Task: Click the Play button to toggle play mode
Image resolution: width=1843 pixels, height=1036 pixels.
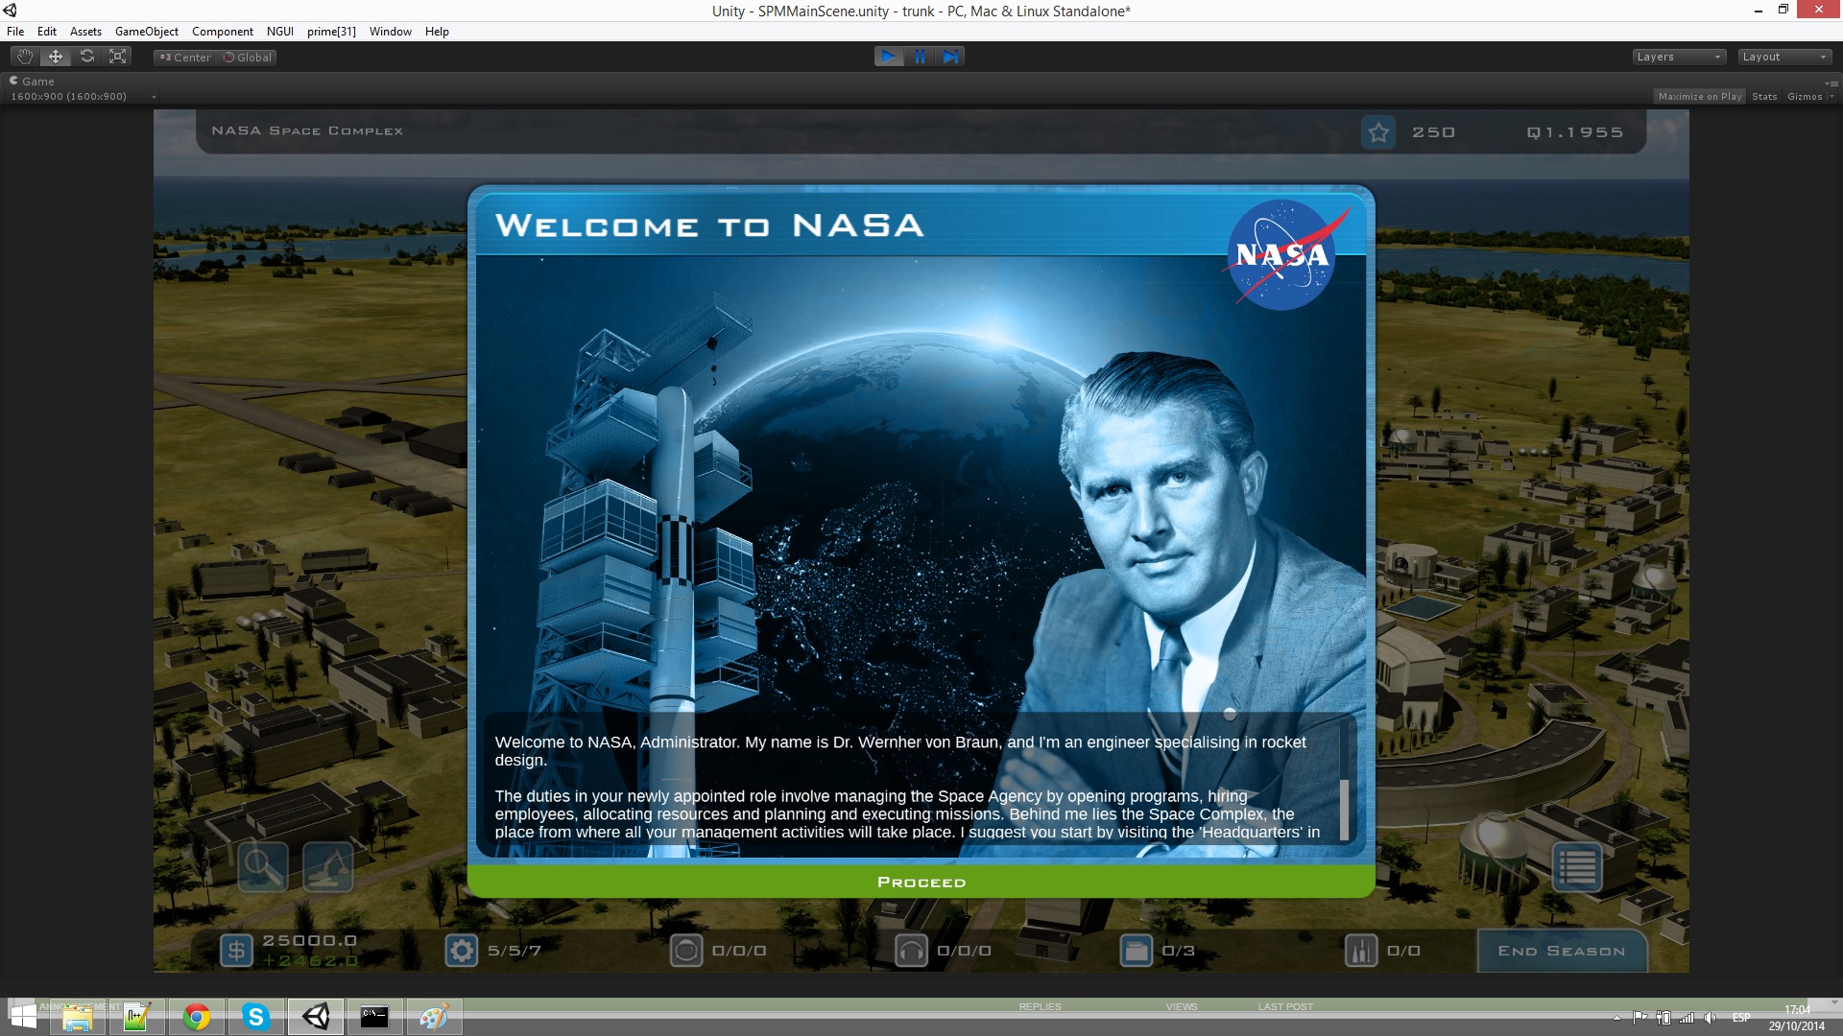Action: pos(889,57)
